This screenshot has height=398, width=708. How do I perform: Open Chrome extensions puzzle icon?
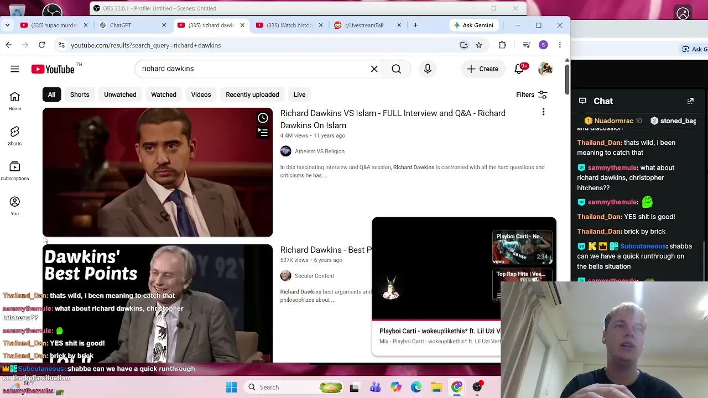pyautogui.click(x=502, y=45)
